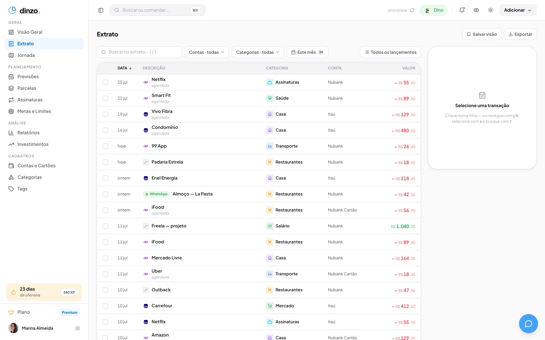Open Jornada in the sidebar
Viewport: 545px width, 340px height.
pyautogui.click(x=44, y=55)
